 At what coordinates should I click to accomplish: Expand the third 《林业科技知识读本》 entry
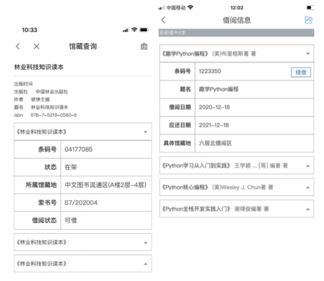[x=83, y=264]
